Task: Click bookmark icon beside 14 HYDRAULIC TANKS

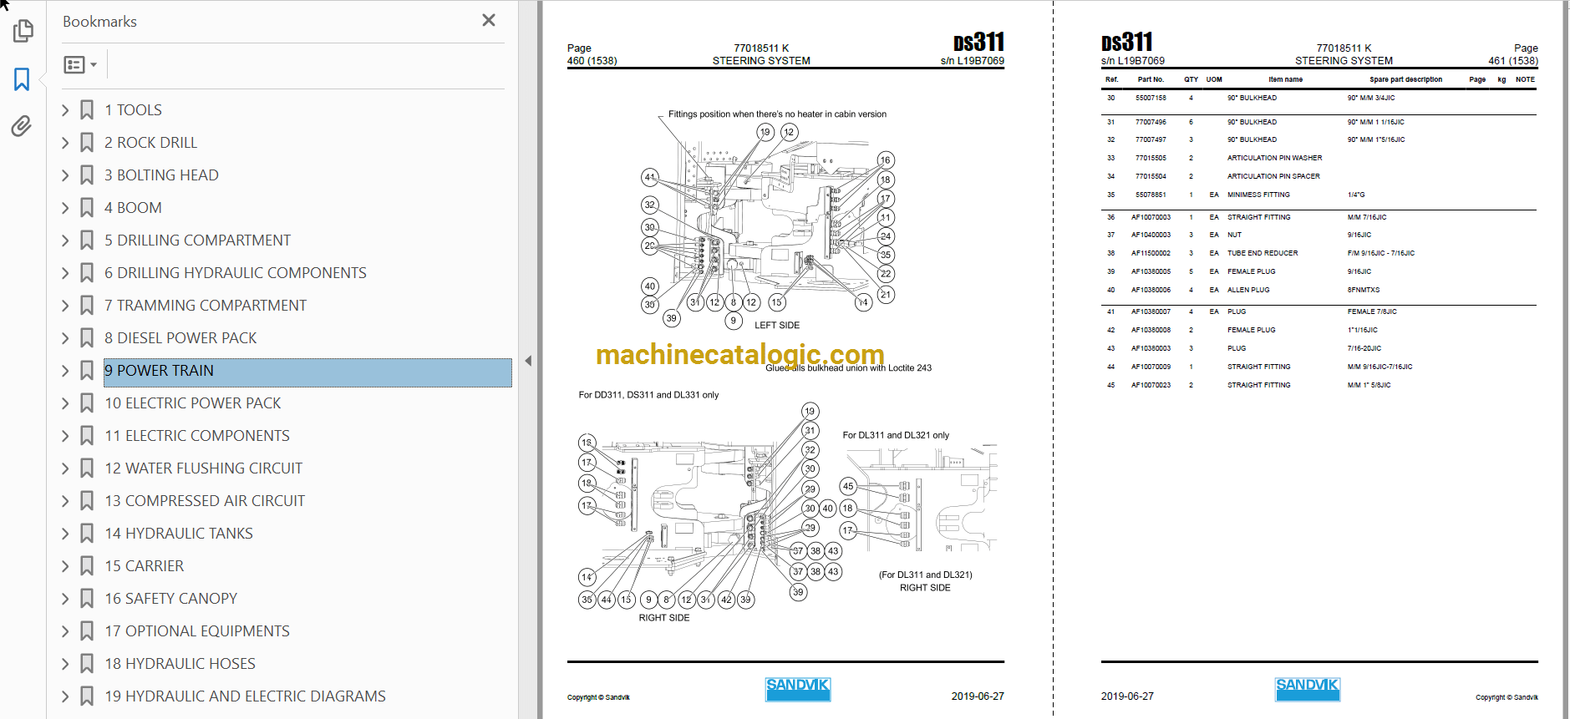Action: coord(87,534)
